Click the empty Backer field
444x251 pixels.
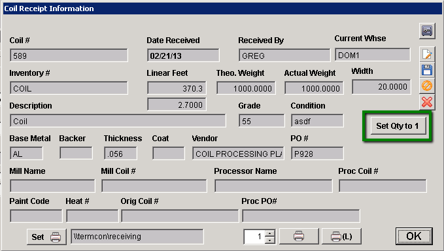(76, 154)
